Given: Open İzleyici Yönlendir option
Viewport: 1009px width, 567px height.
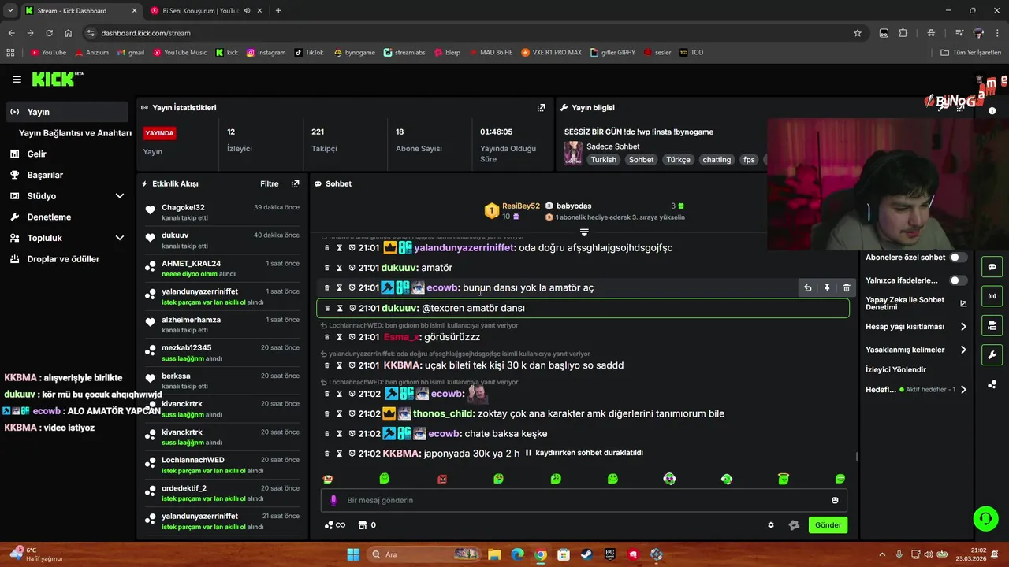Looking at the screenshot, I should (895, 369).
